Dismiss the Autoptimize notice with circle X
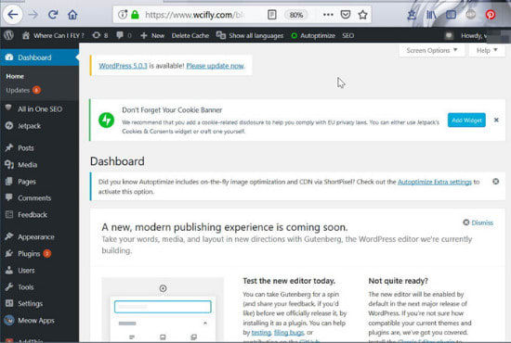Viewport: 511px width, 343px height. pos(496,182)
